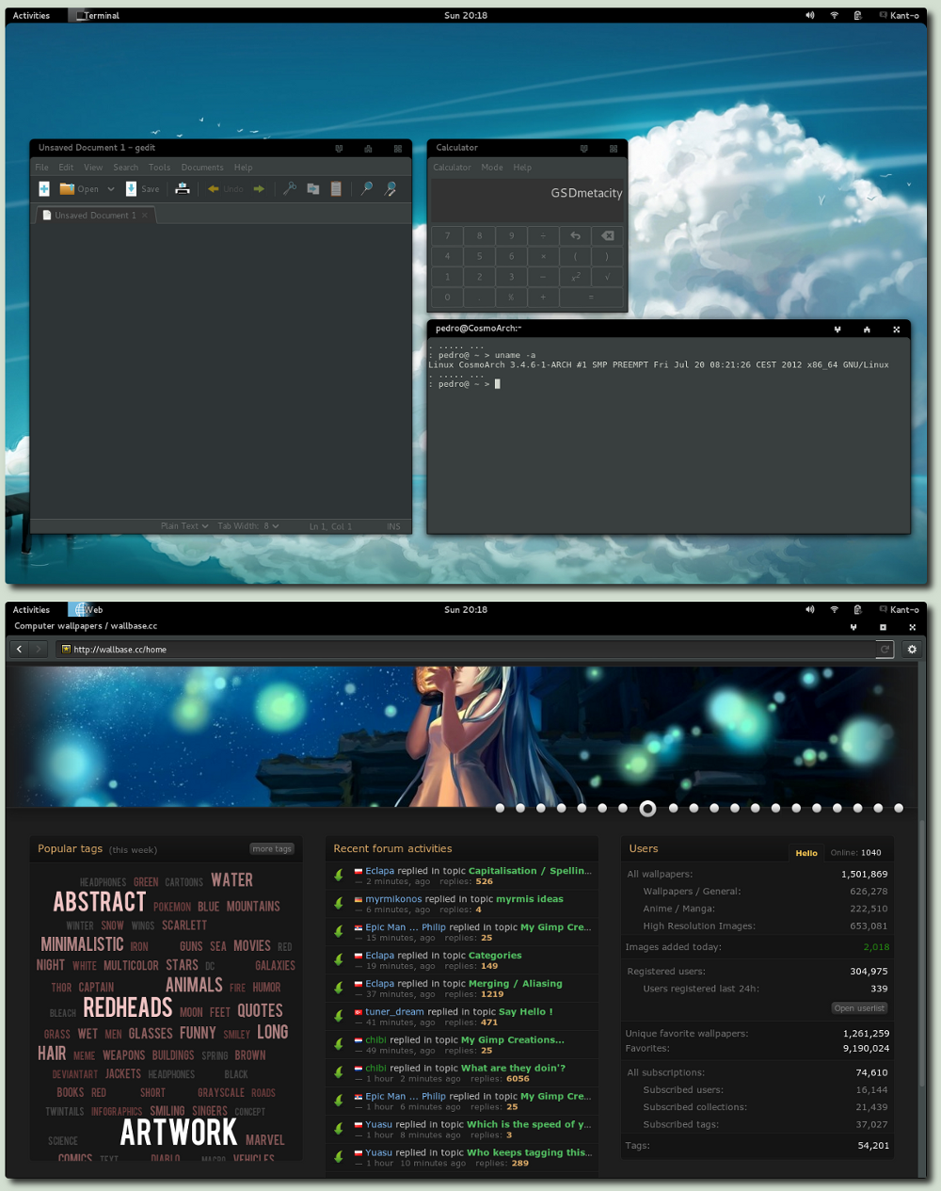
Task: Open gedit's Tools menu
Action: click(160, 168)
